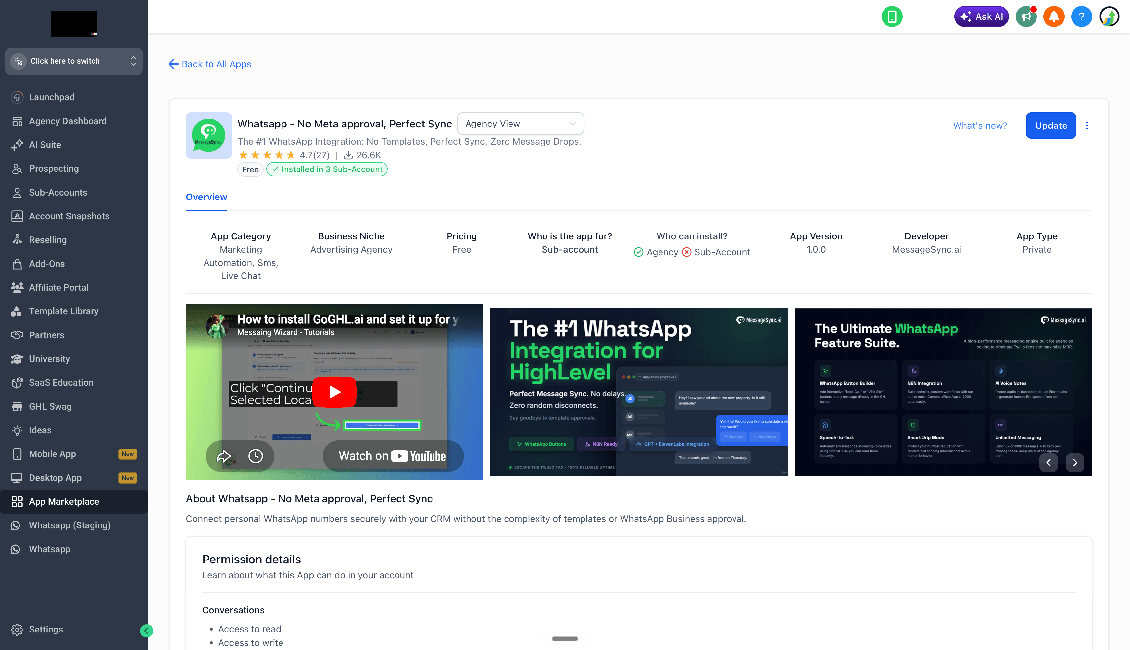1130x650 pixels.
Task: Open the user profile avatar
Action: pos(1109,17)
